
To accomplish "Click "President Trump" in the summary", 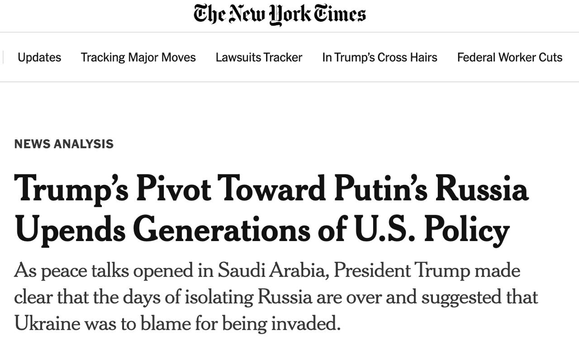I will [x=394, y=271].
